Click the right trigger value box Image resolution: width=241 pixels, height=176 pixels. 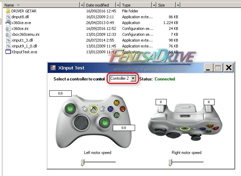[x=209, y=102]
